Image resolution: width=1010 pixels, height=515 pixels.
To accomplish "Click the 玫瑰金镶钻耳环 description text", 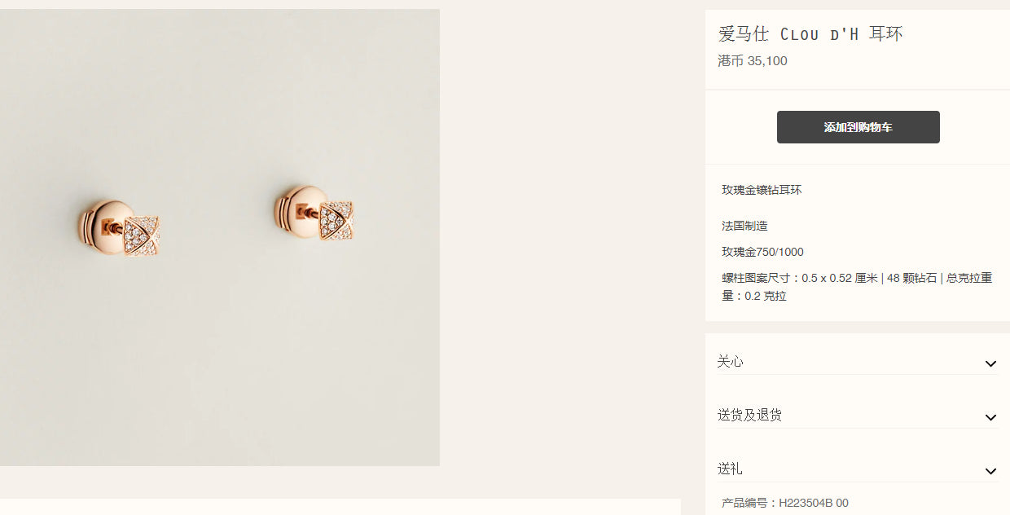I will coord(762,190).
